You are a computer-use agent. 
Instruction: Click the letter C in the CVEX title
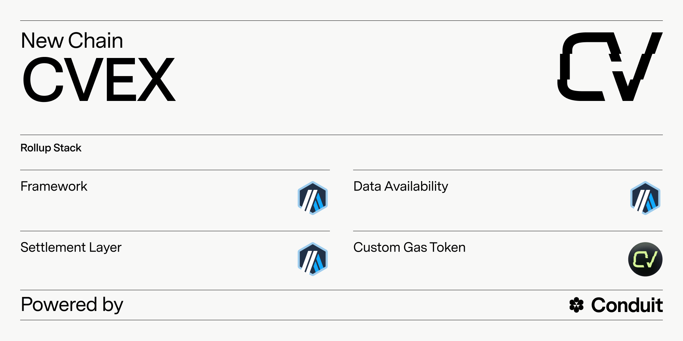(x=43, y=79)
